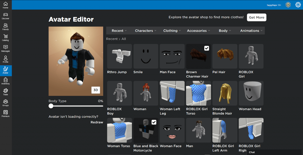Expand the Body dropdown tab
This screenshot has height=155, width=303.
pos(225,31)
